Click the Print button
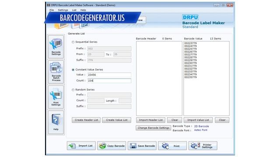 (x=172, y=146)
